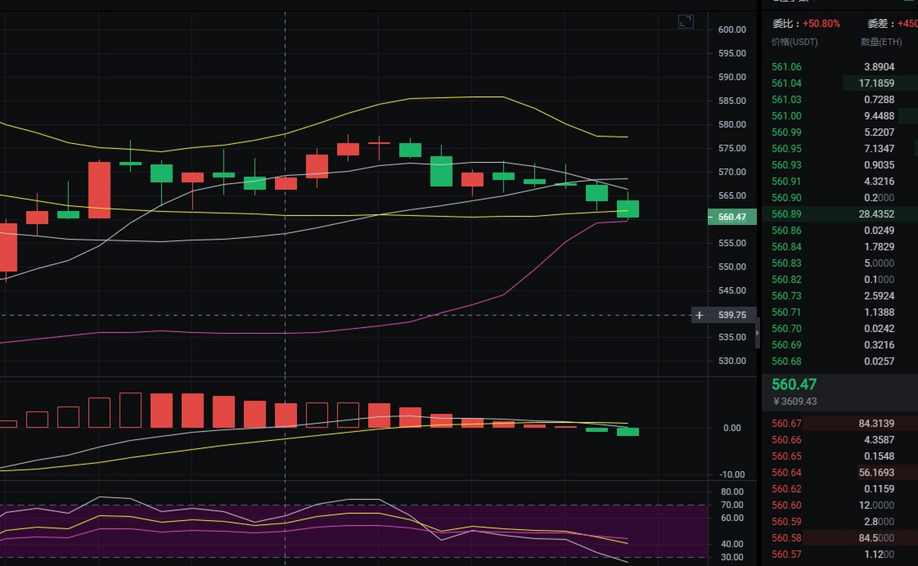The width and height of the screenshot is (918, 566).
Task: Select bid price 560.67 row
Action: click(840, 423)
